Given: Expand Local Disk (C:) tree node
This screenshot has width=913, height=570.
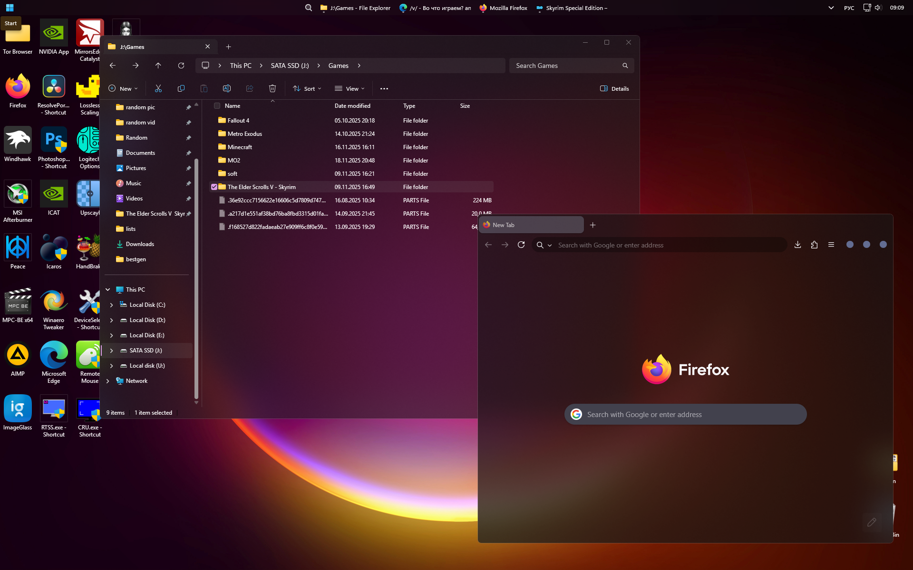Looking at the screenshot, I should pyautogui.click(x=112, y=305).
